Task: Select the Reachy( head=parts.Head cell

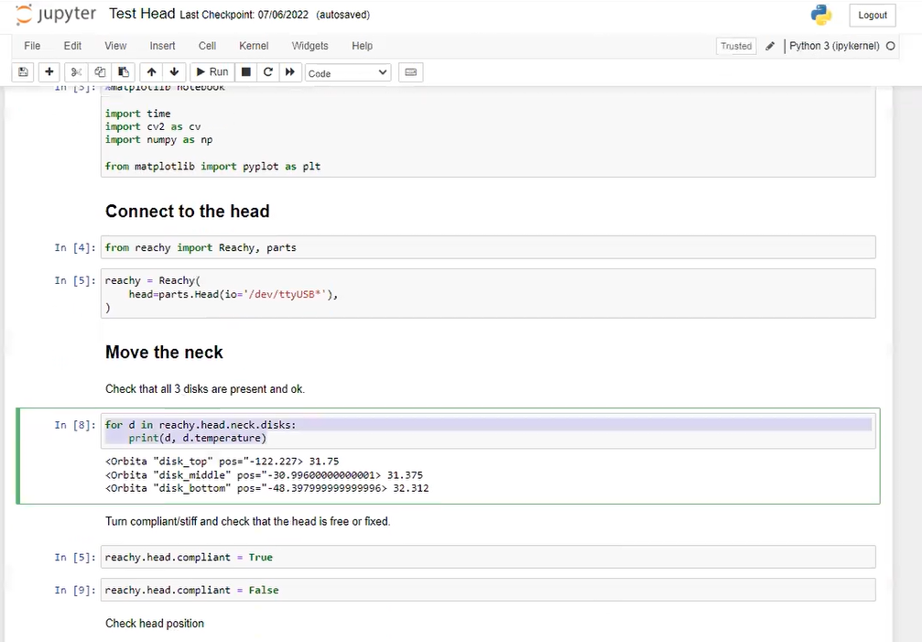Action: click(488, 293)
